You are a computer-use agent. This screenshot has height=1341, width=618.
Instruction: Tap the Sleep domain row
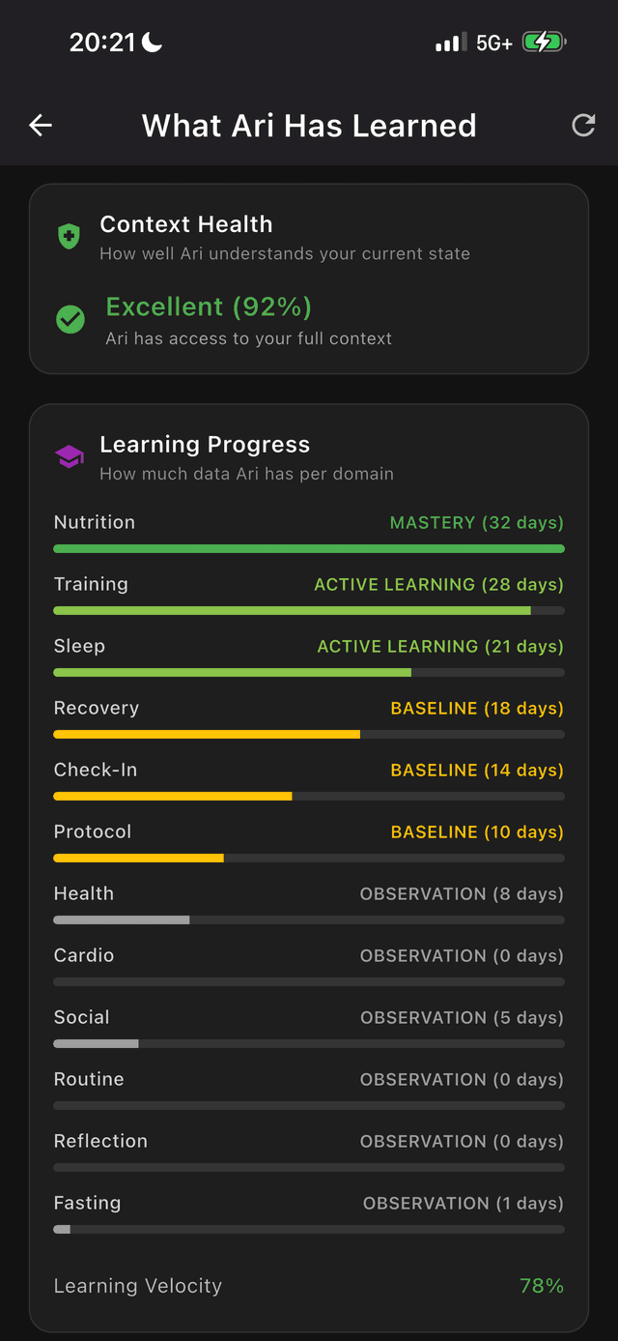coord(309,656)
